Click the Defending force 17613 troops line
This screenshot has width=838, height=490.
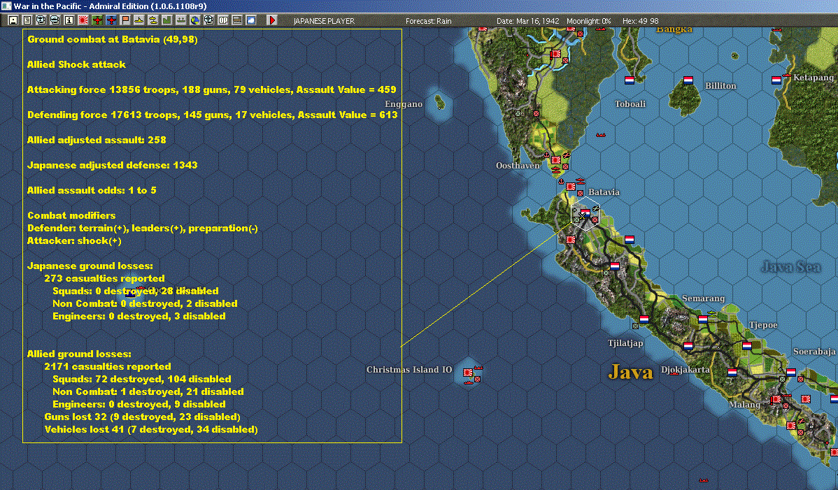coord(212,115)
